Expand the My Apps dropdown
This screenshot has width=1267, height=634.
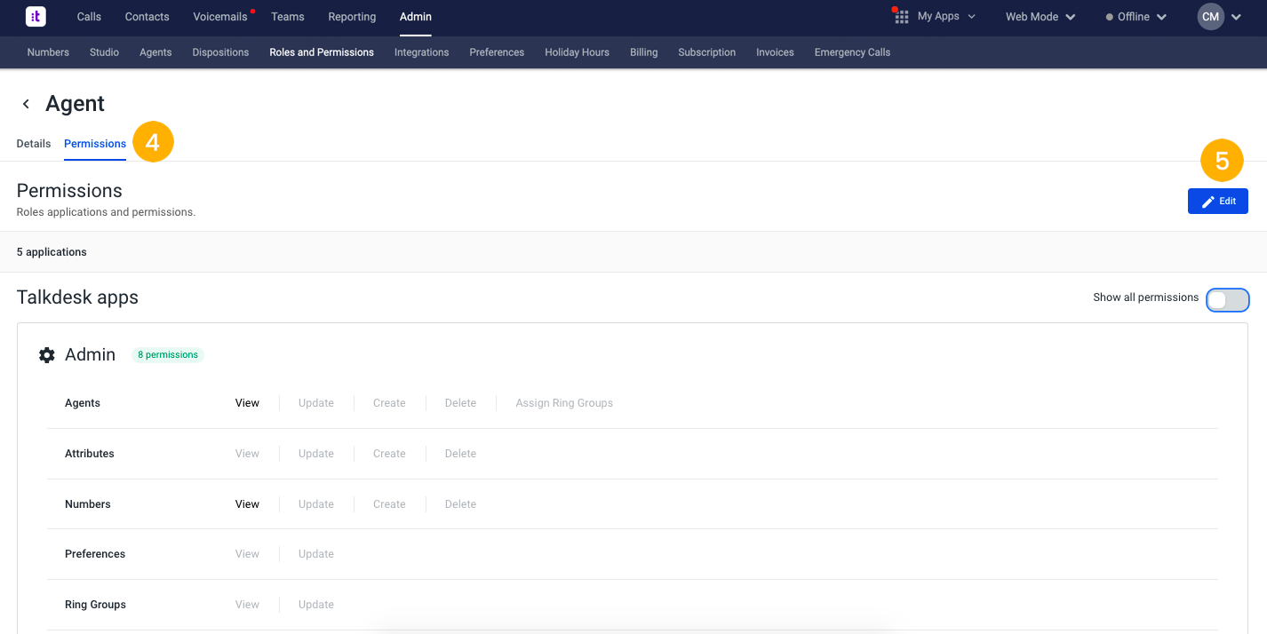(947, 17)
